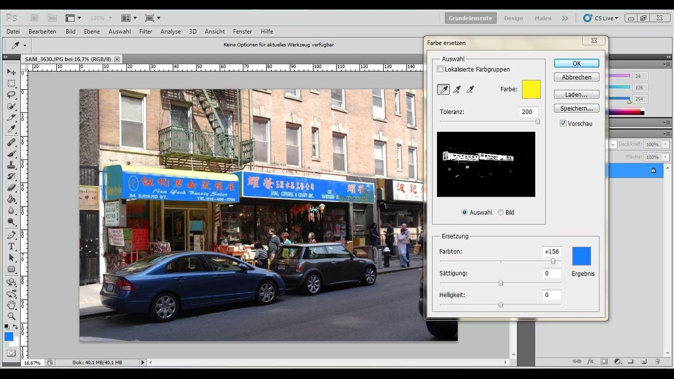
Task: Enable Lokalisierte Farbgruppen checkbox
Action: pos(441,69)
